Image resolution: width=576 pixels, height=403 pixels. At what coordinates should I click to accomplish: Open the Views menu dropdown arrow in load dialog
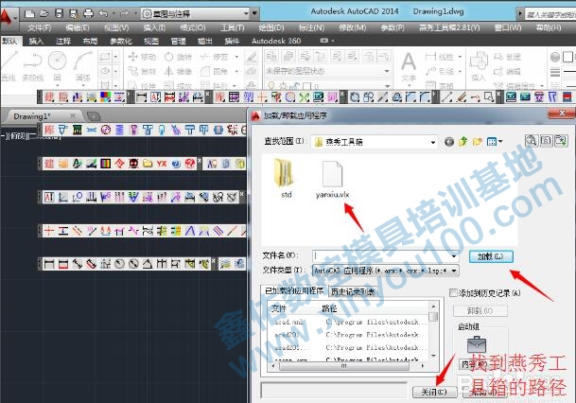(x=500, y=142)
